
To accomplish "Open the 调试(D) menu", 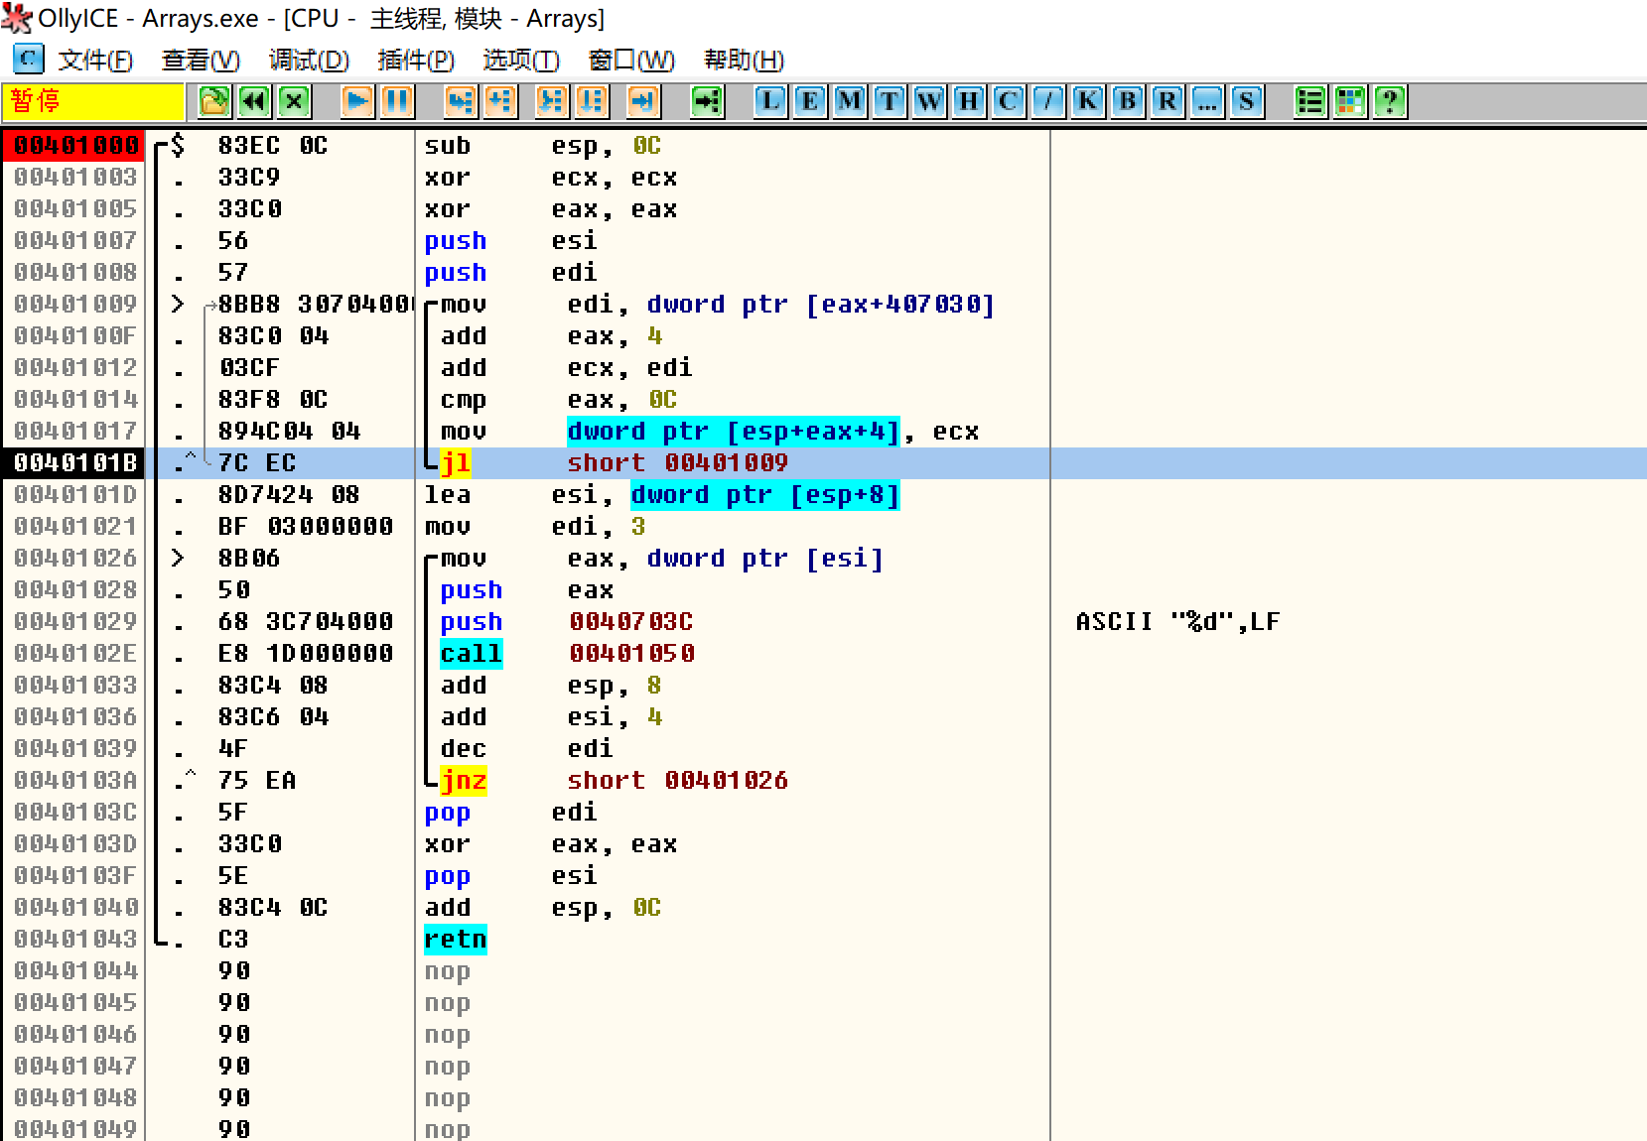I will [309, 61].
